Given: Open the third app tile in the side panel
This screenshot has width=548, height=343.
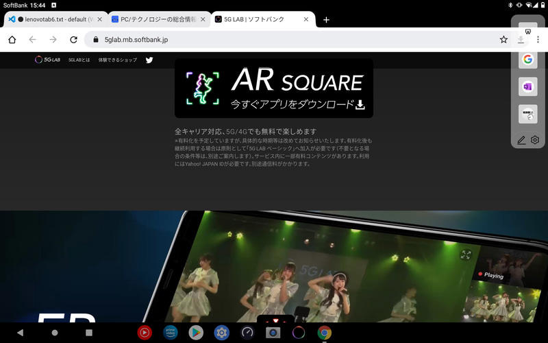Looking at the screenshot, I should 527,114.
